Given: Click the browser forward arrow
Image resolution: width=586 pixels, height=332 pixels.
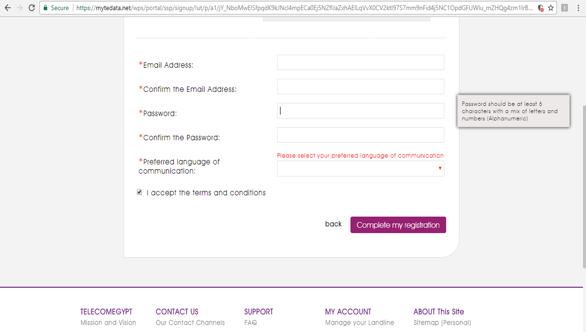Looking at the screenshot, I should 19,8.
